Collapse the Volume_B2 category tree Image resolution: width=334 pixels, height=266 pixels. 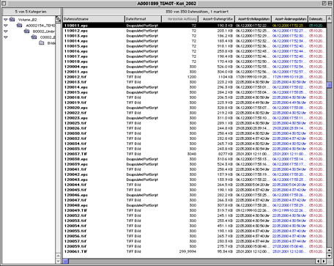coord(6,20)
